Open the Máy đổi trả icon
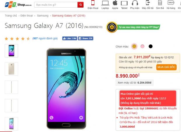 [x=148, y=3]
